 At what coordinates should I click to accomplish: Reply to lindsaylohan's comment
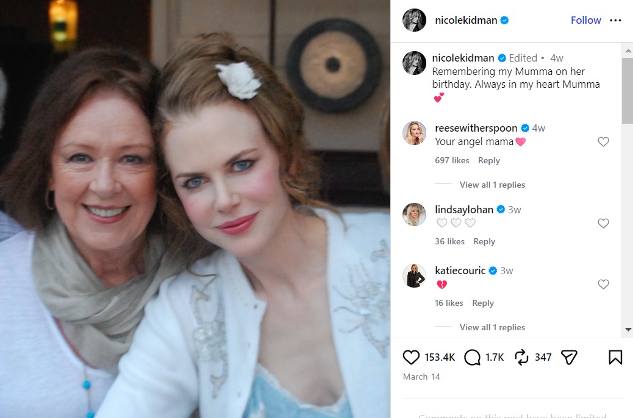point(484,241)
